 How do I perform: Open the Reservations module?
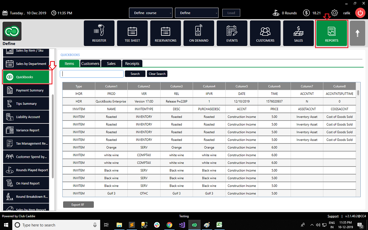(x=165, y=33)
